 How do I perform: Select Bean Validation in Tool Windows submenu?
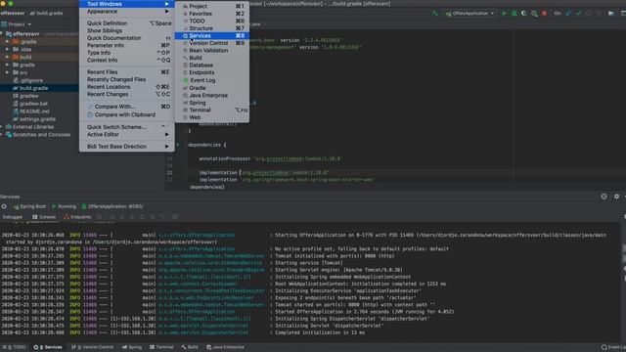(x=212, y=50)
